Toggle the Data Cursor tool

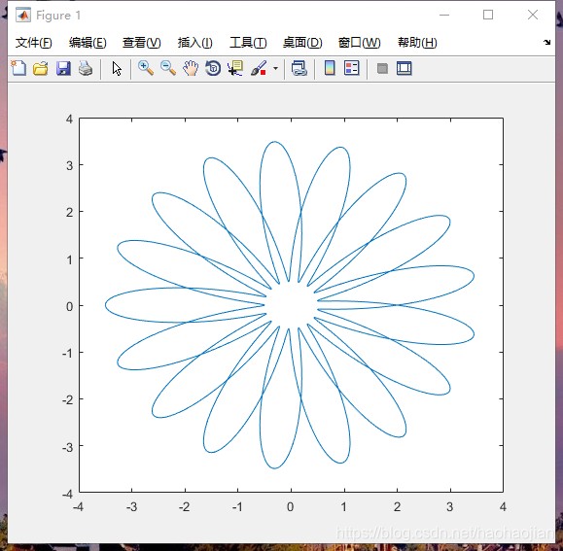(x=235, y=68)
